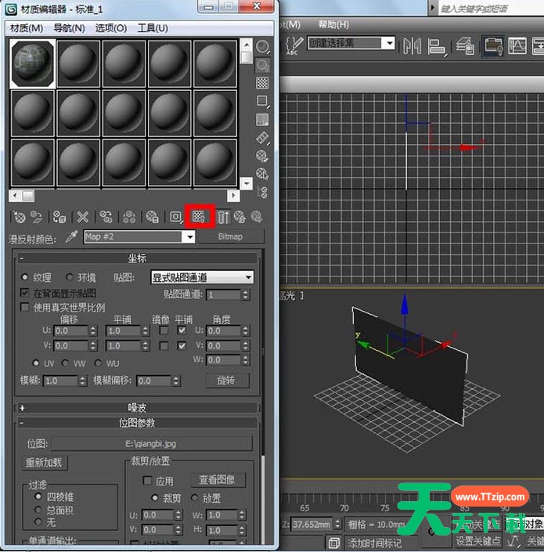Click the Put to Library icon
This screenshot has height=552, width=544.
(152, 217)
